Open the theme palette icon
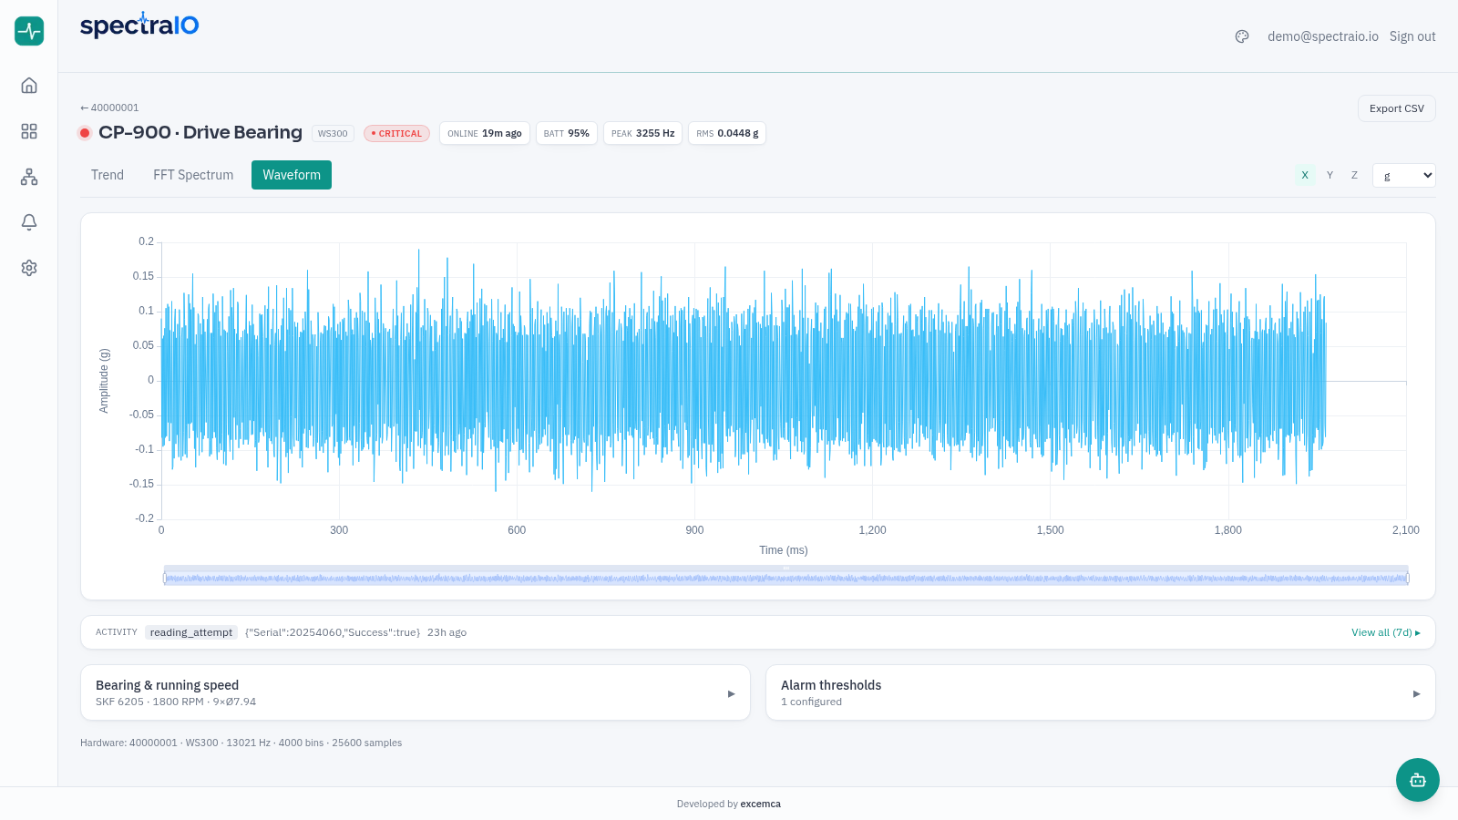 click(1242, 36)
